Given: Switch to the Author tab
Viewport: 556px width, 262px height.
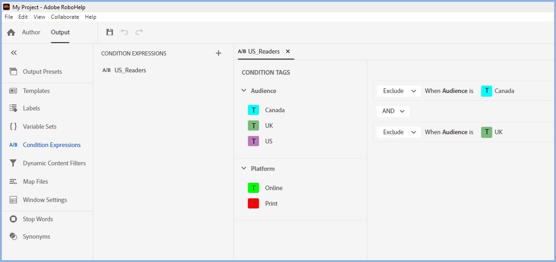Looking at the screenshot, I should 31,33.
